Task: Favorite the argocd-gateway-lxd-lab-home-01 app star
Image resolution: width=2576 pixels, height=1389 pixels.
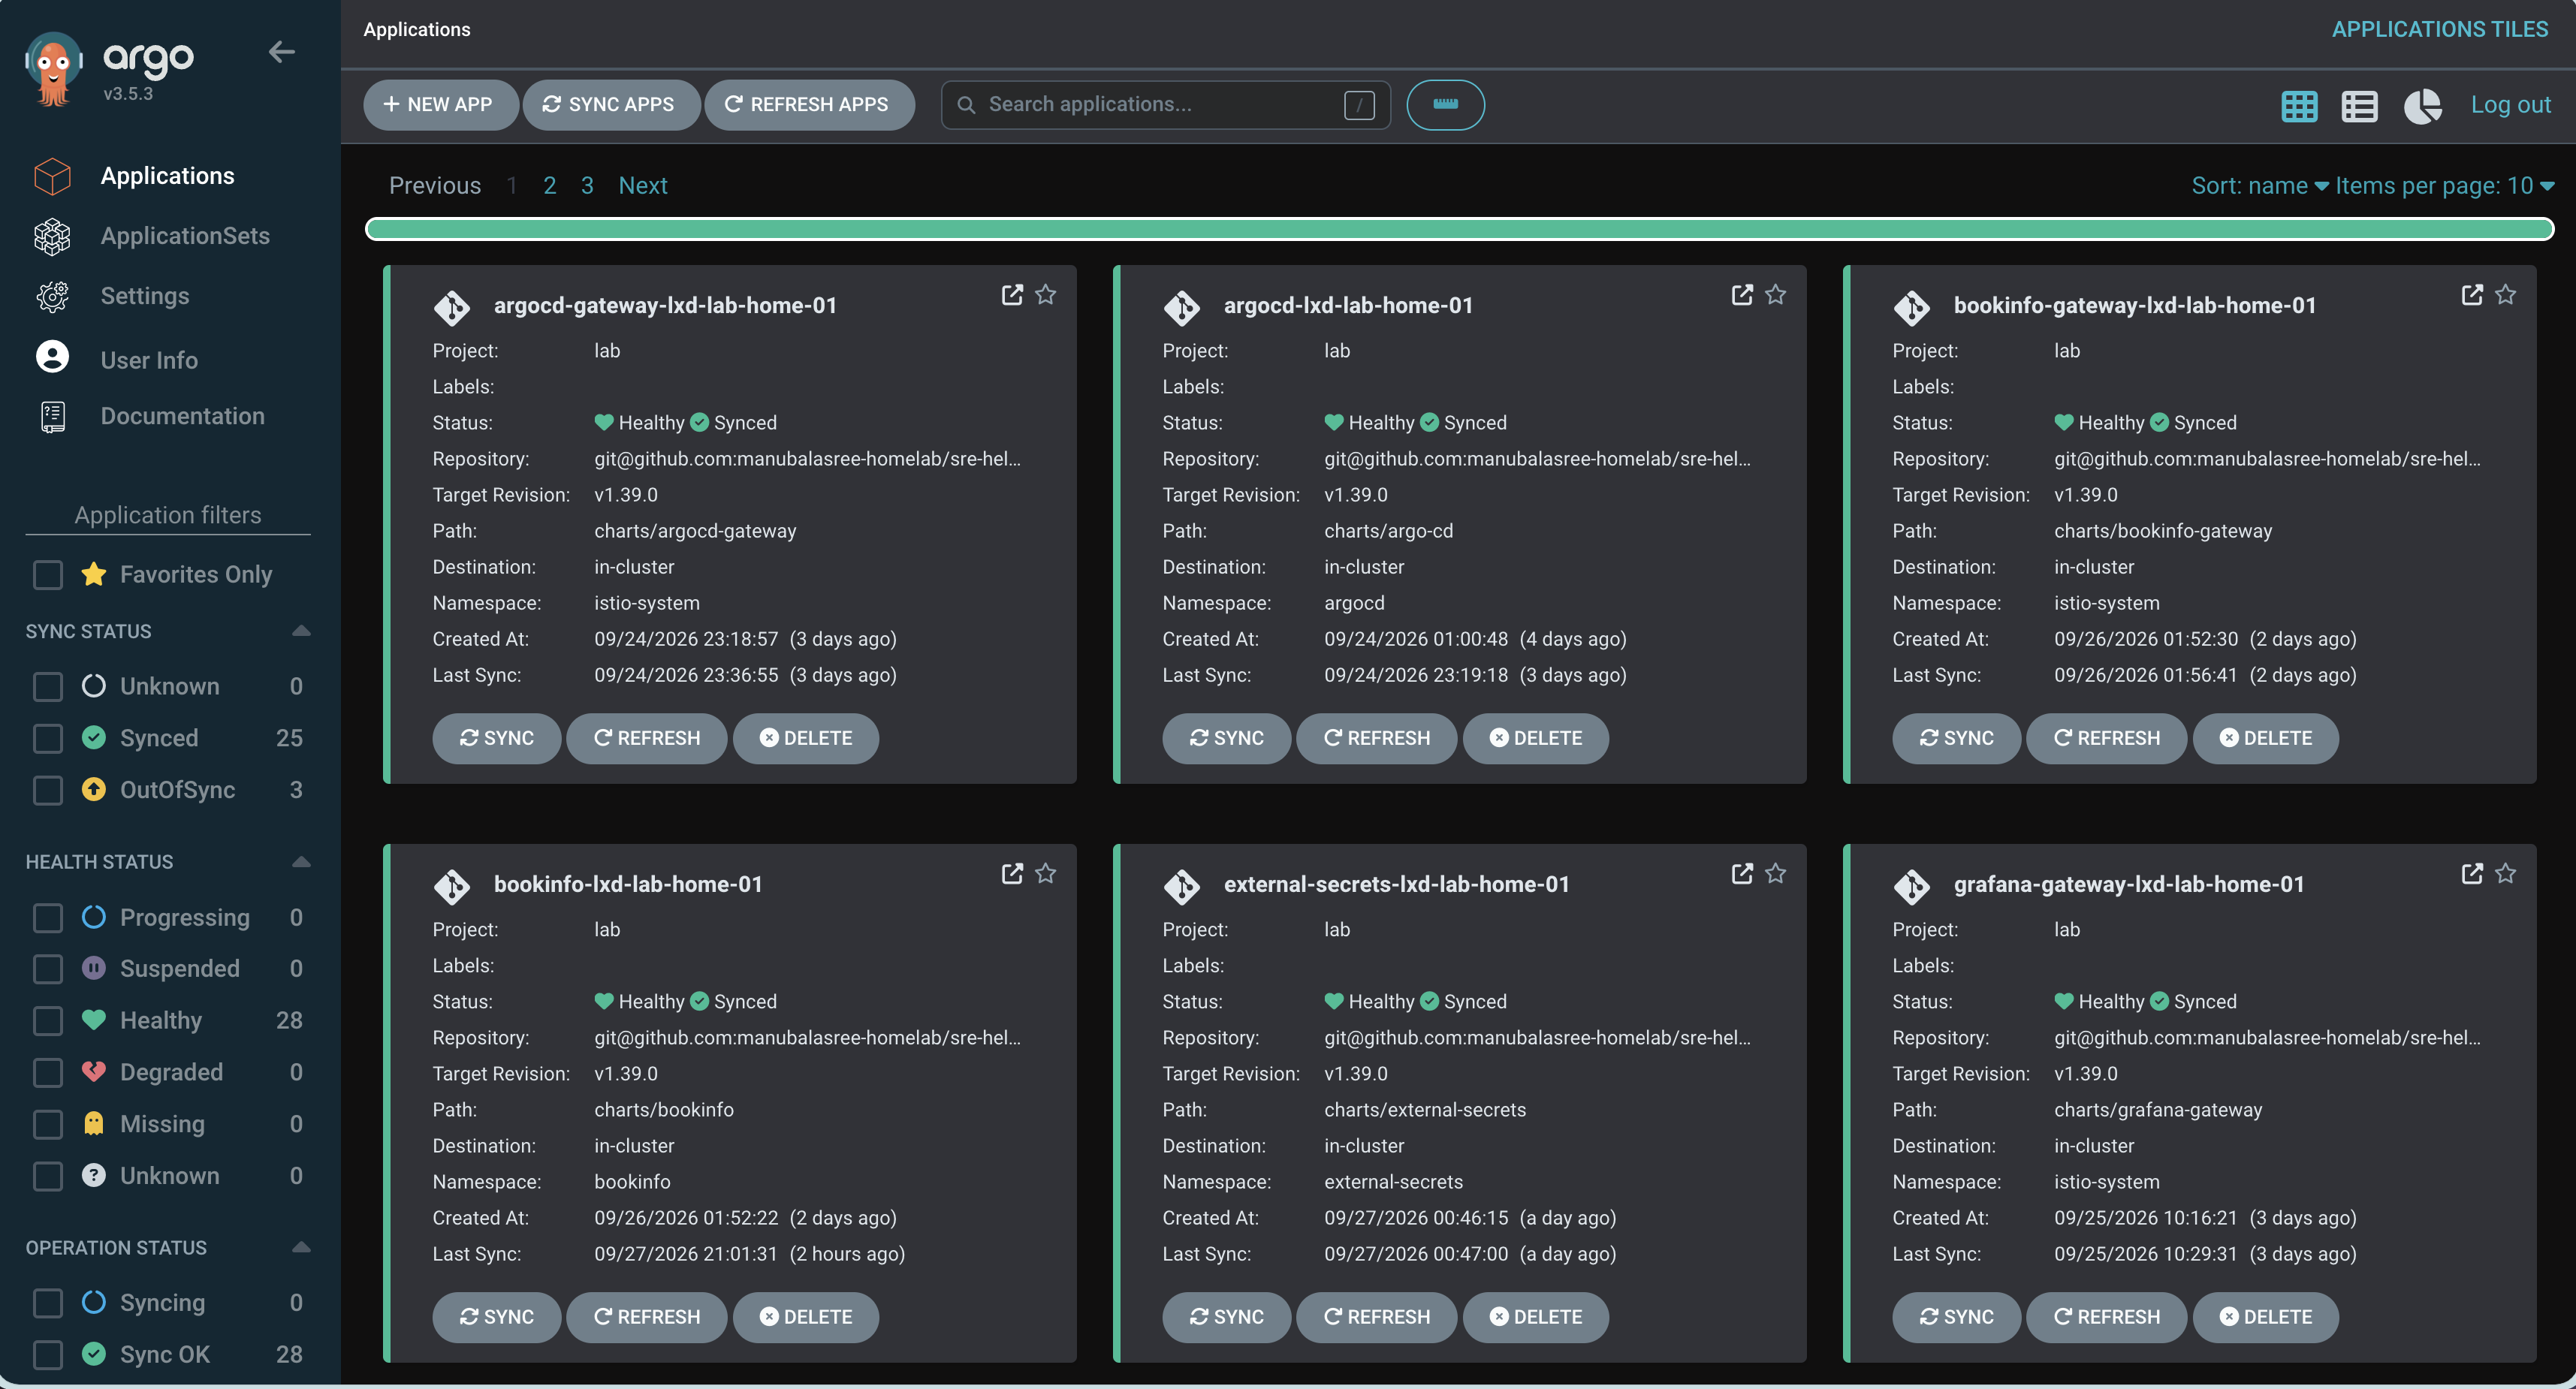Action: [x=1045, y=295]
